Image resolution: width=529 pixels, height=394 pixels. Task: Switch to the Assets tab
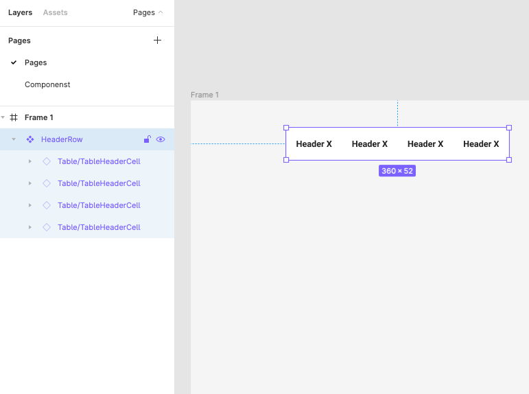[x=55, y=12]
